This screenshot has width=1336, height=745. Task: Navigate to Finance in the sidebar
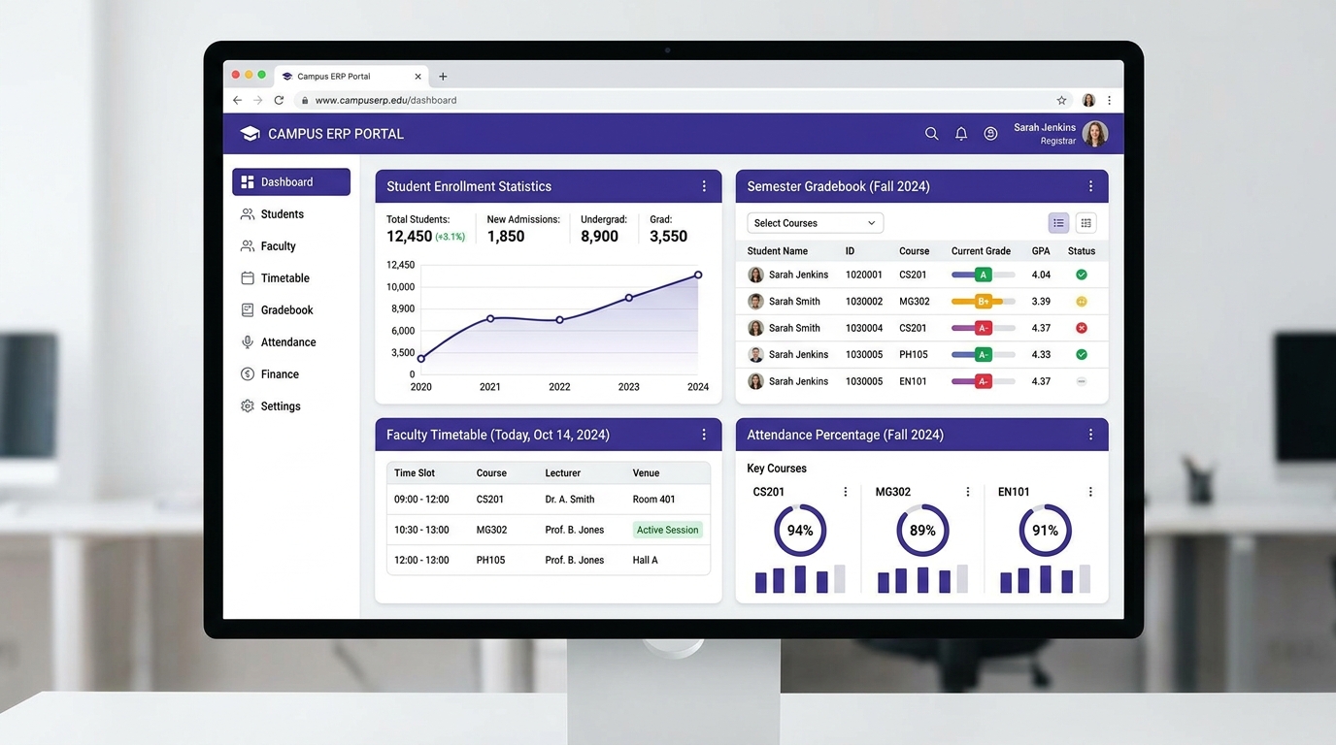[291, 374]
